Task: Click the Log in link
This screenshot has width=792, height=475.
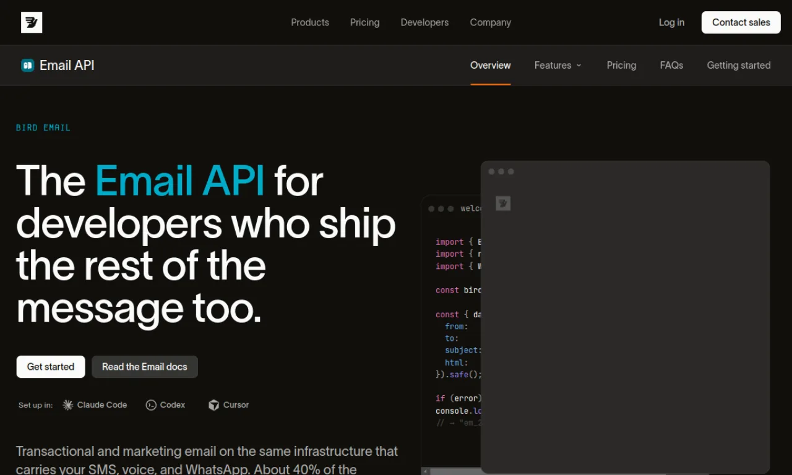Action: point(671,22)
